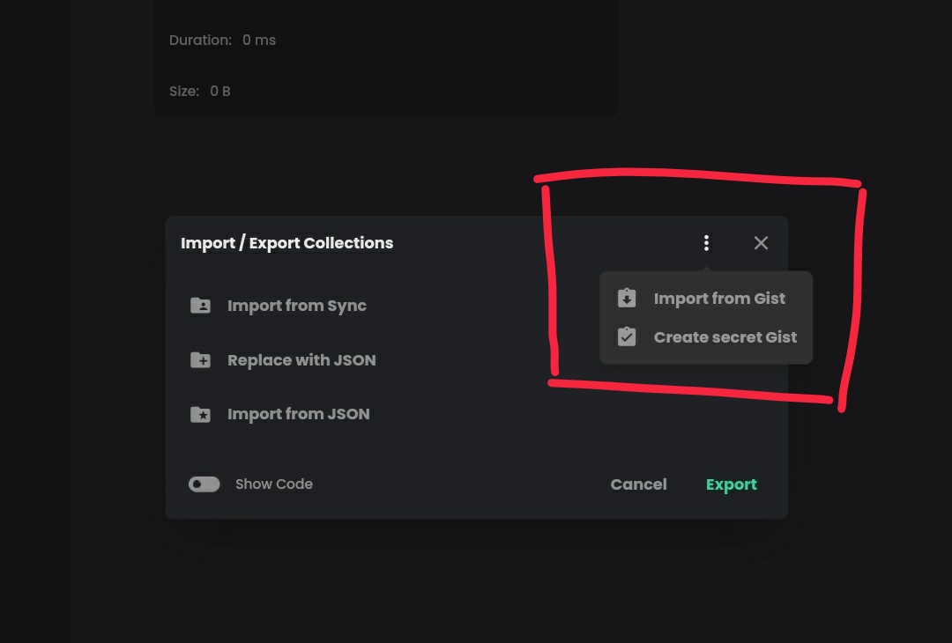The height and width of the screenshot is (643, 952).
Task: Click the checked clipboard icon next to Create secret Gist
Action: point(627,336)
